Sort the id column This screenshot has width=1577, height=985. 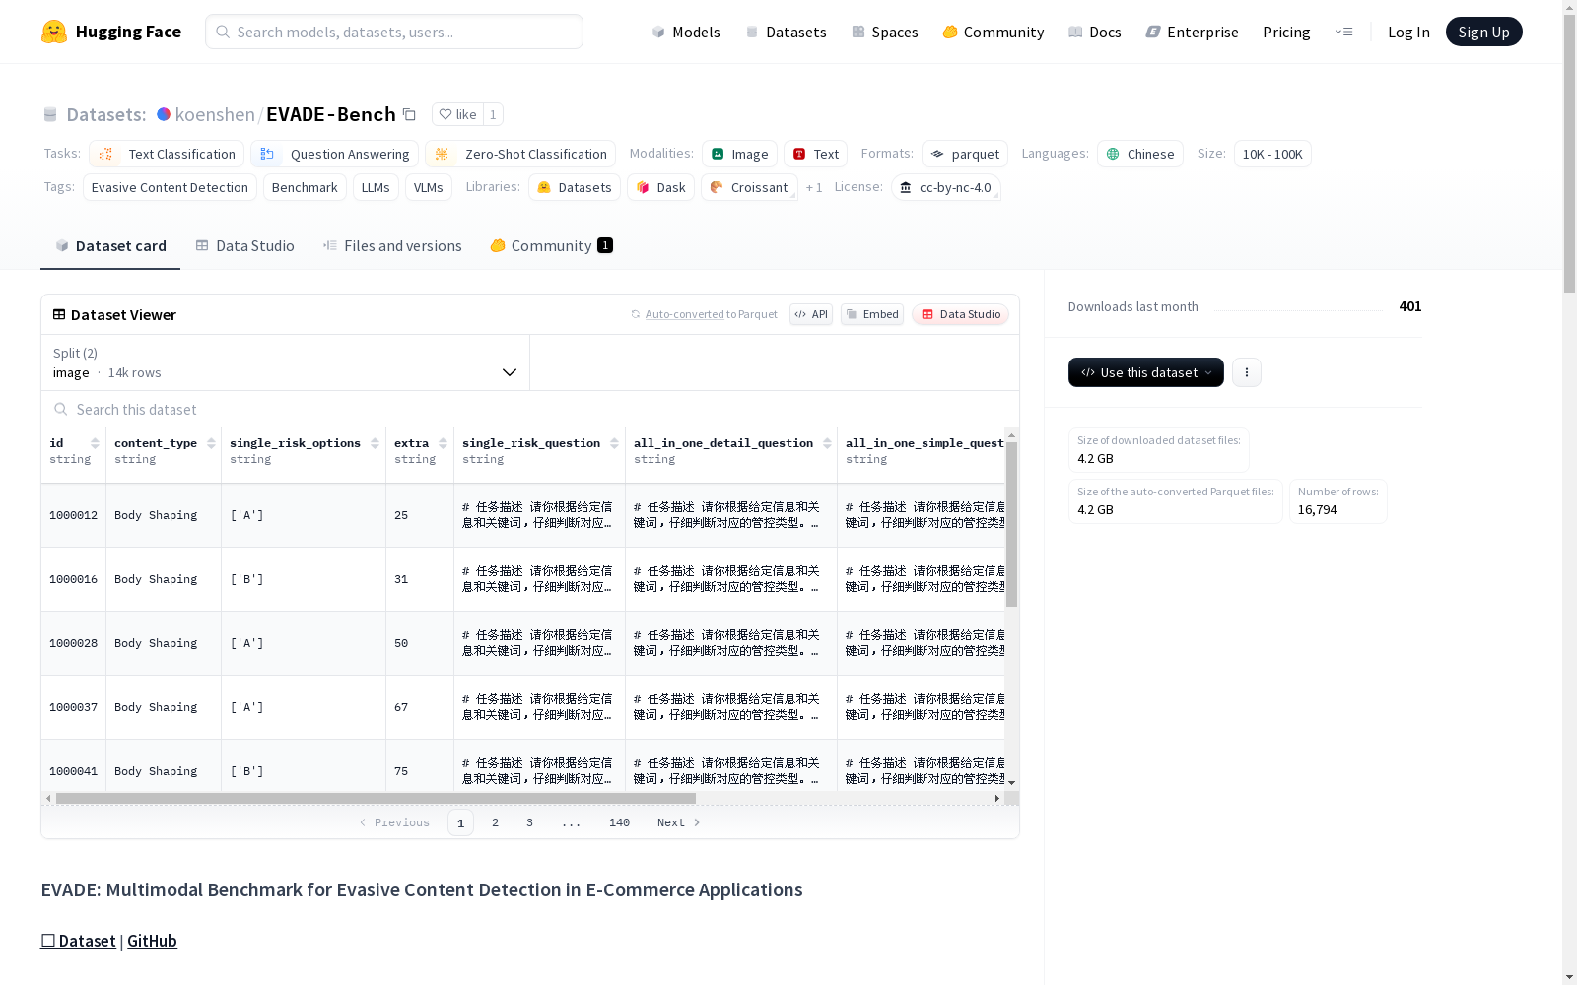tap(95, 443)
